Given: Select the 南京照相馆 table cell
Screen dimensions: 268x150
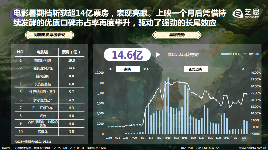Looking at the screenshot, I should click(43, 61).
